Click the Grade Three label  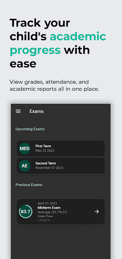coord(45,216)
